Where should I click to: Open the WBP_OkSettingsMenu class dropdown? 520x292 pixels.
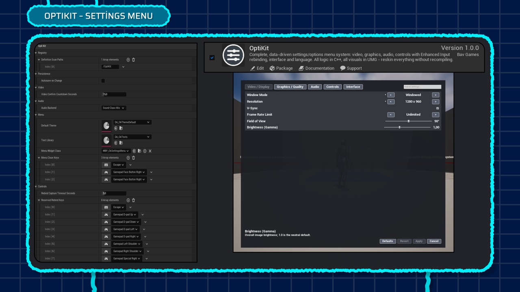tap(116, 151)
